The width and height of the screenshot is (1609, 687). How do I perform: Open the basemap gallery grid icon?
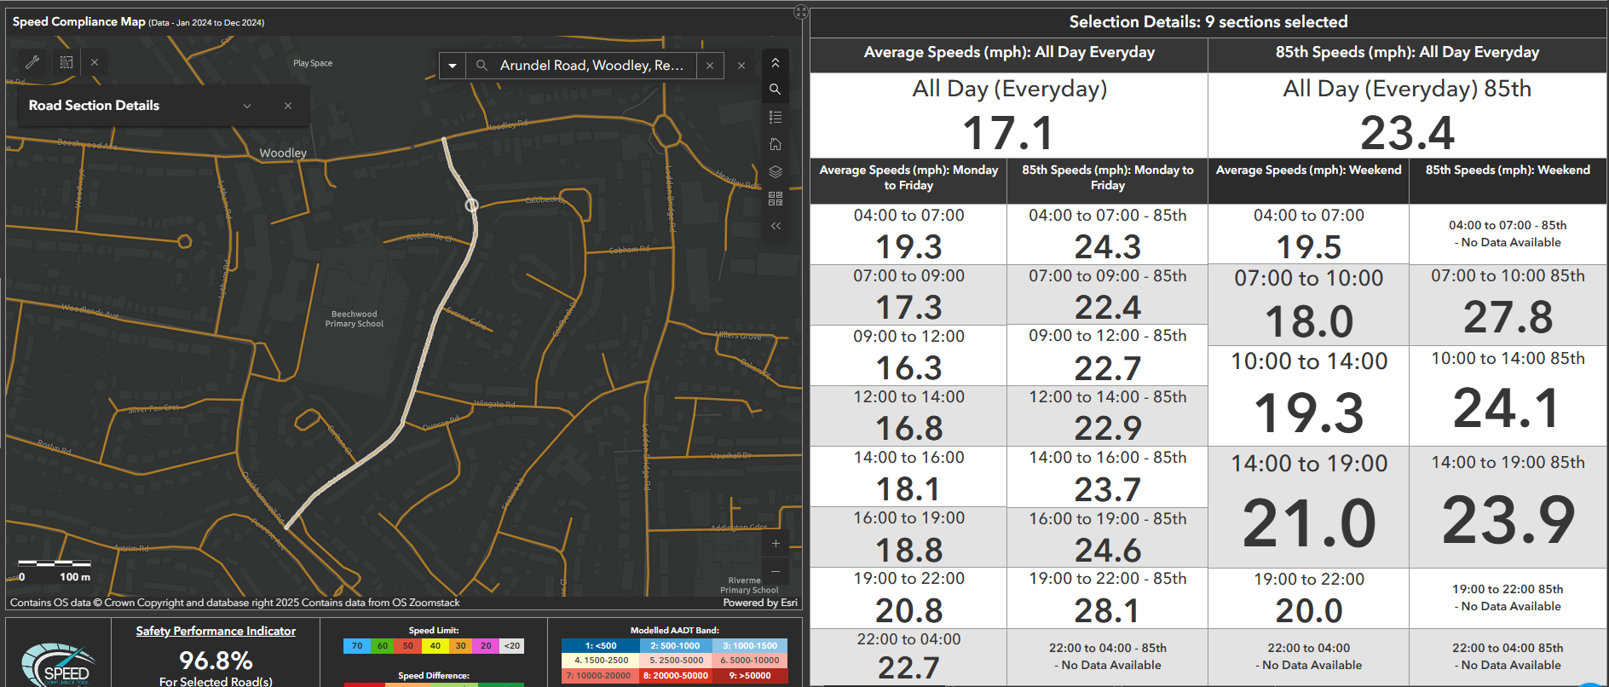click(x=775, y=199)
